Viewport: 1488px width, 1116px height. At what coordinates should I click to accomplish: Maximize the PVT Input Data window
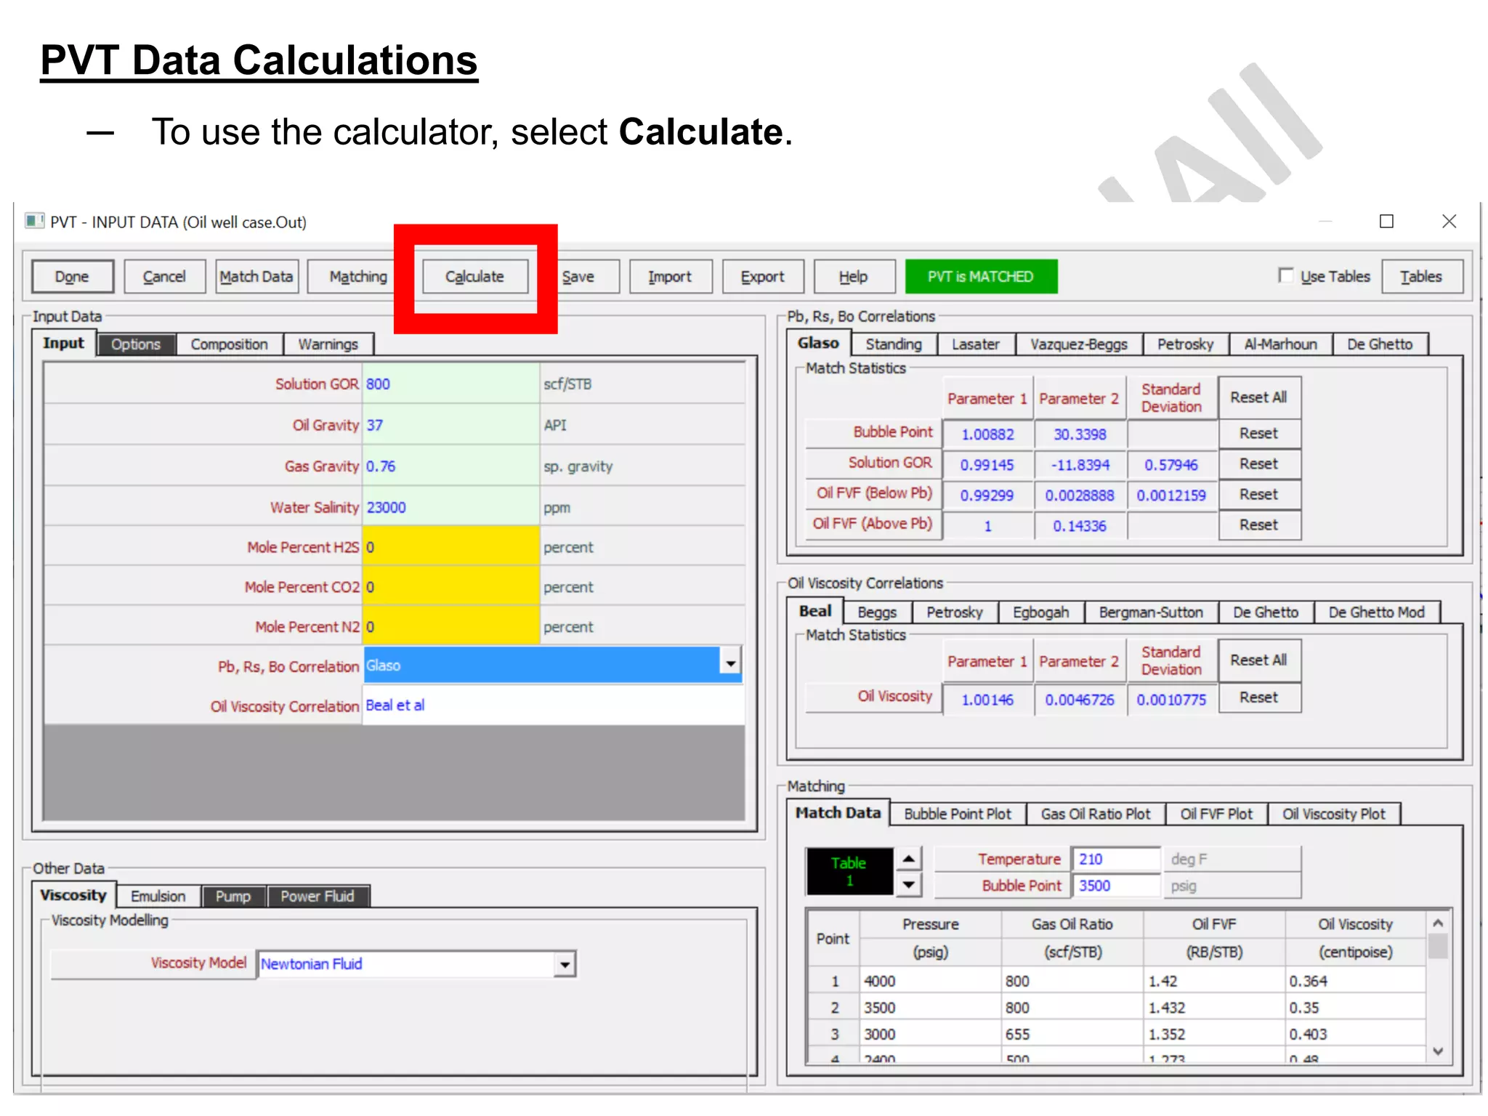pyautogui.click(x=1386, y=221)
